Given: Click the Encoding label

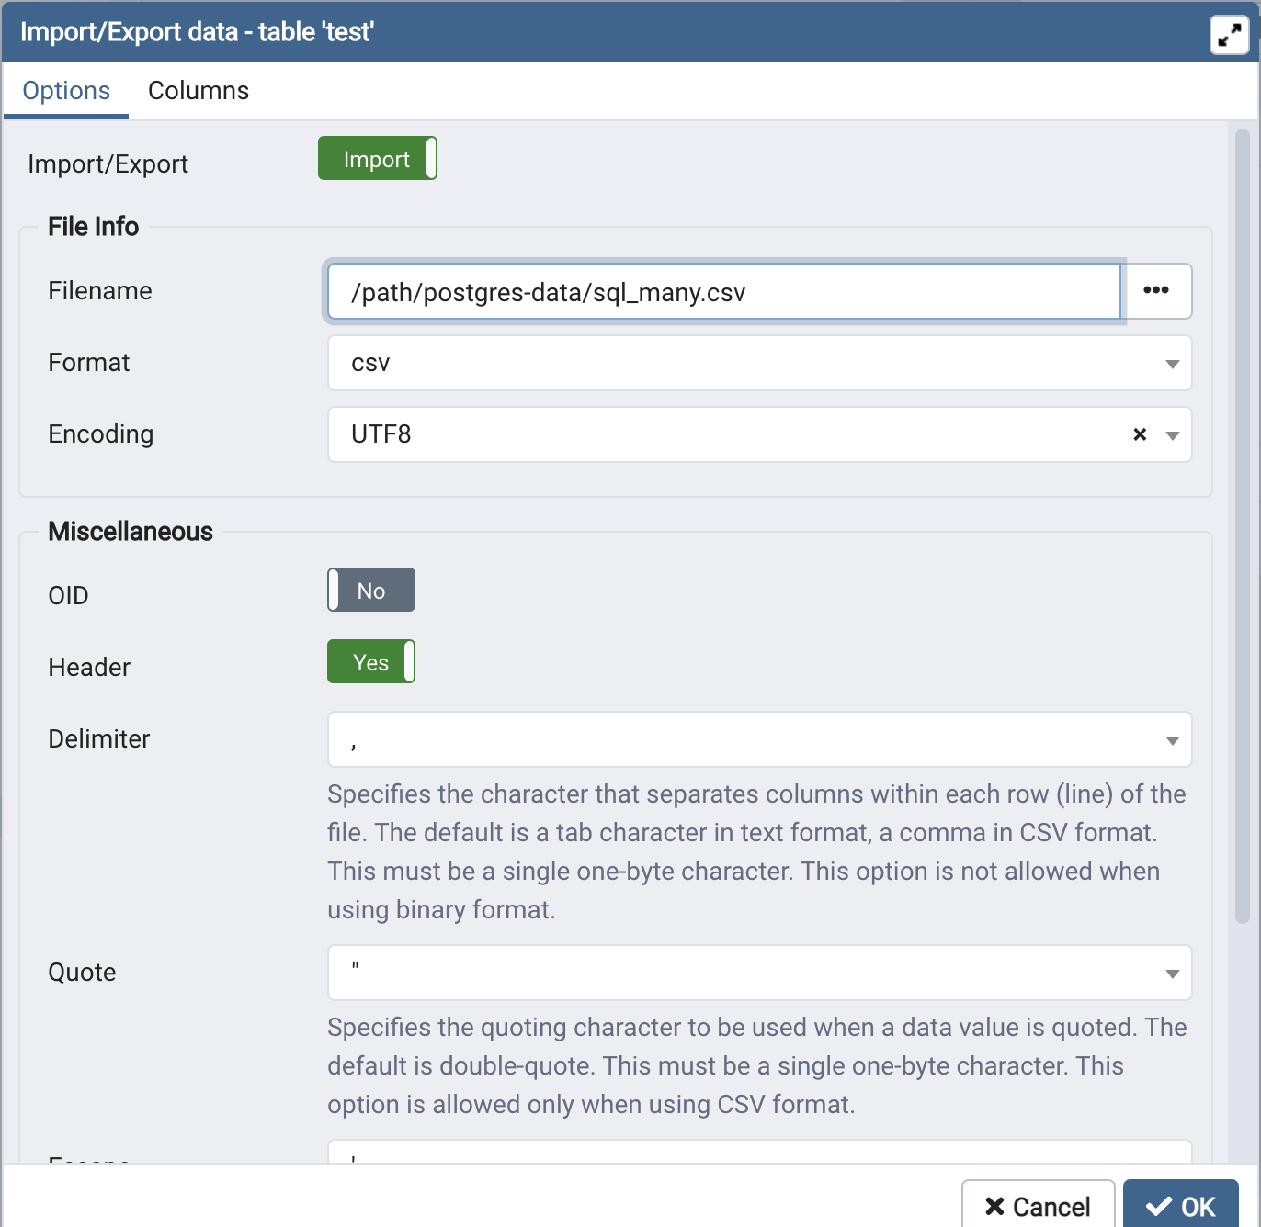Looking at the screenshot, I should click(x=101, y=434).
